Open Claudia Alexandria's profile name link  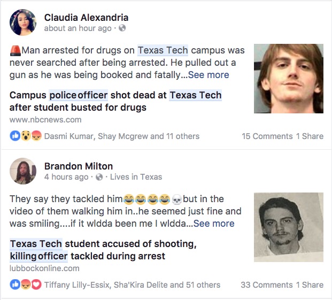(x=86, y=18)
